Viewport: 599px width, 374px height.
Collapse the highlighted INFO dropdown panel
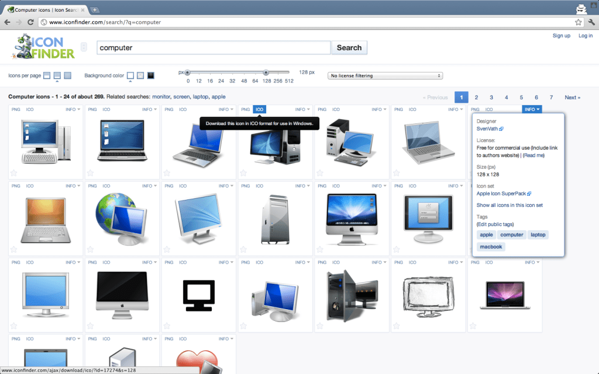tap(532, 109)
